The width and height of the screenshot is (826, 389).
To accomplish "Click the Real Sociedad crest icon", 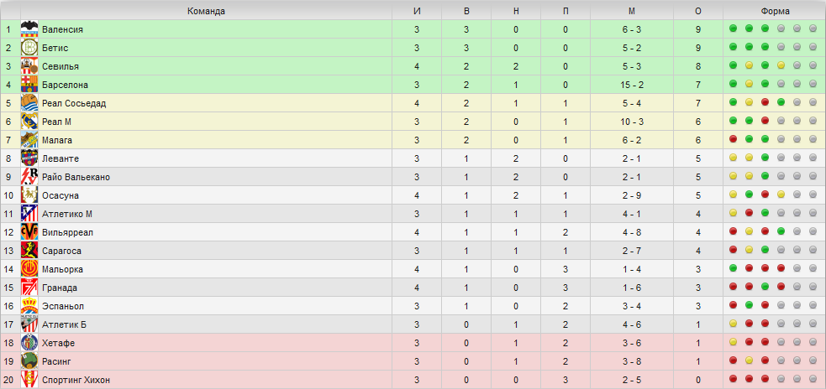I will point(29,103).
